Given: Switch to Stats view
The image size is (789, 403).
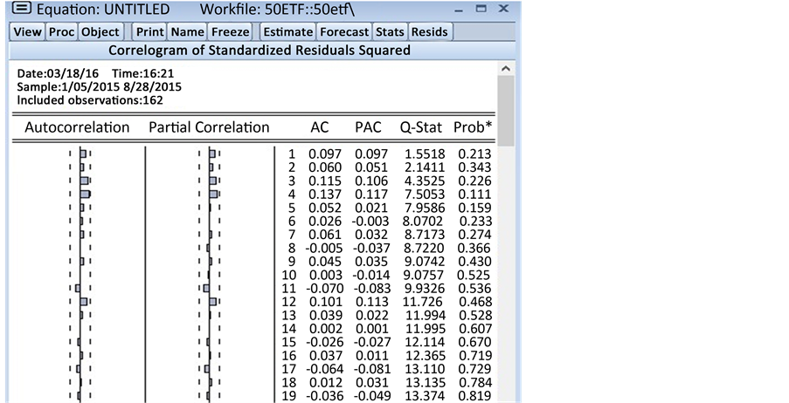Looking at the screenshot, I should click(390, 32).
